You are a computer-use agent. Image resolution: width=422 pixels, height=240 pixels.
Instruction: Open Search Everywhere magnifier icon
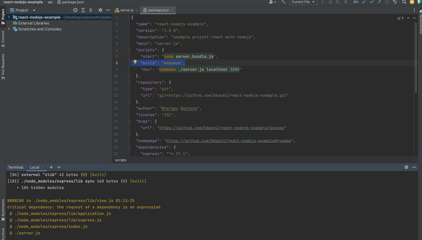tap(404, 2)
